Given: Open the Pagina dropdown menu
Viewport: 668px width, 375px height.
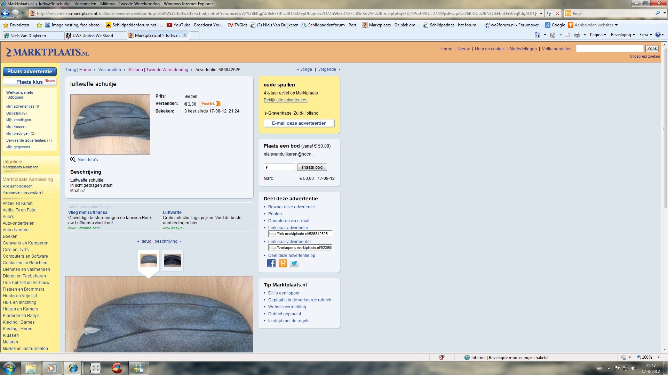Looking at the screenshot, I should tap(598, 35).
